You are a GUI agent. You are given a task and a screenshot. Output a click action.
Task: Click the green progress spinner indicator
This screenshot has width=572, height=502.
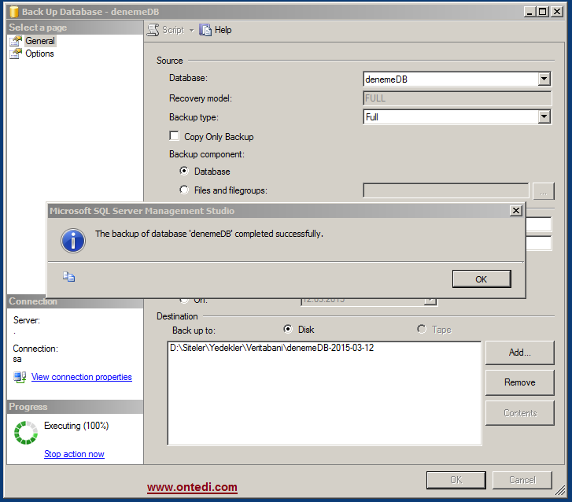pos(26,433)
